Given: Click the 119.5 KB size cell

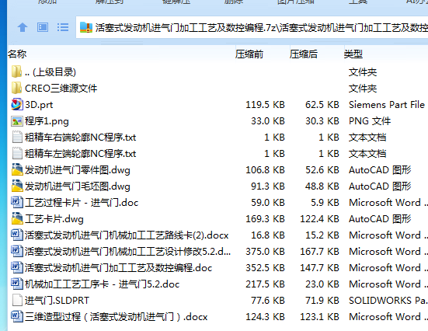Looking at the screenshot, I should point(265,105).
